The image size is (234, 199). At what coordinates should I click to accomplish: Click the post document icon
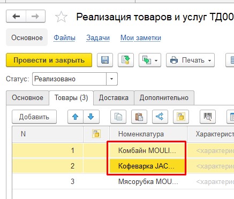coord(126,60)
